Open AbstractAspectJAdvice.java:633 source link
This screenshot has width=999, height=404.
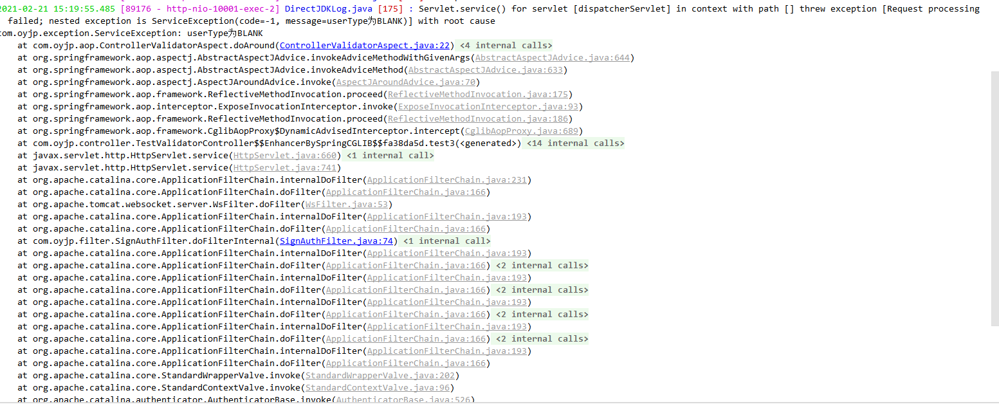pyautogui.click(x=485, y=70)
